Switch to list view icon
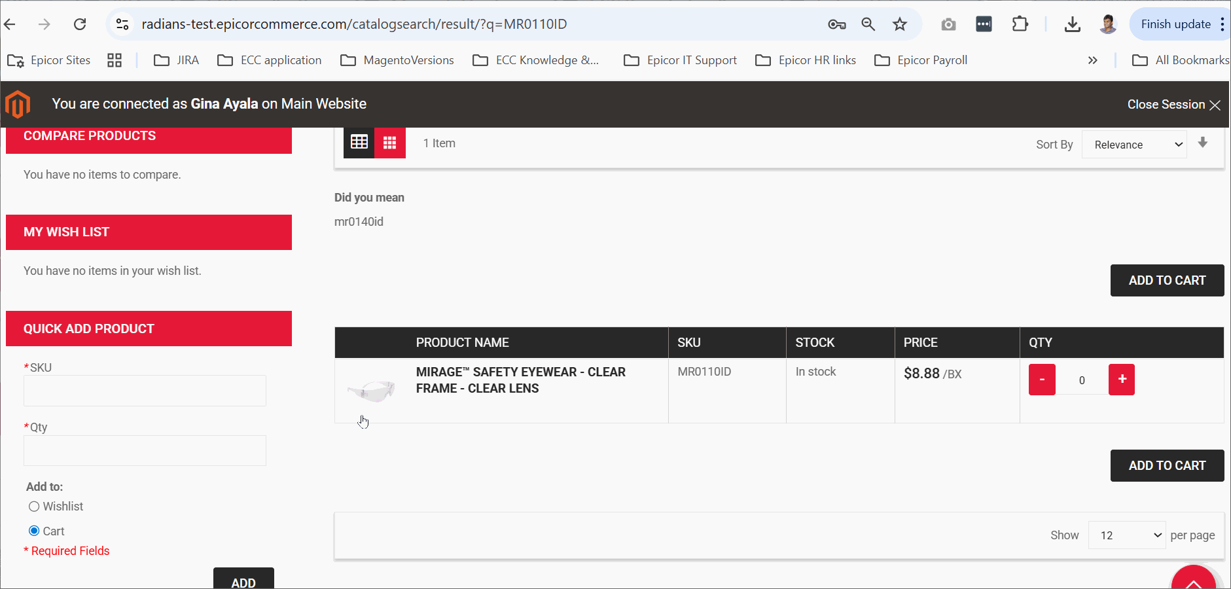Screen dimensions: 1231x589 click(x=359, y=143)
